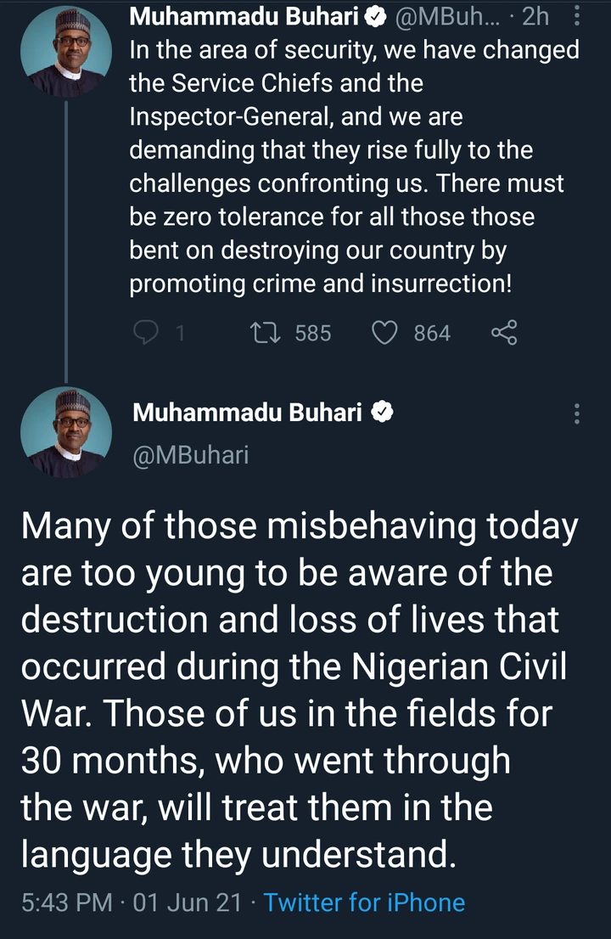The width and height of the screenshot is (611, 939).
Task: Click the Muhammadu Buhari name on lower tweet
Action: [x=248, y=413]
